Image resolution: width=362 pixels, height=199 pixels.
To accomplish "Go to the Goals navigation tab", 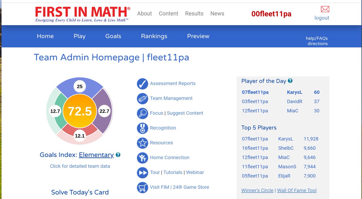I will point(113,36).
